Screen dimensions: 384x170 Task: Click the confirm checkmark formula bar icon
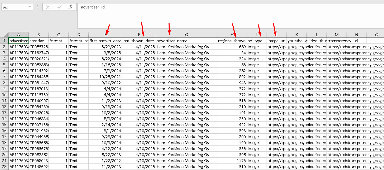click(x=59, y=7)
